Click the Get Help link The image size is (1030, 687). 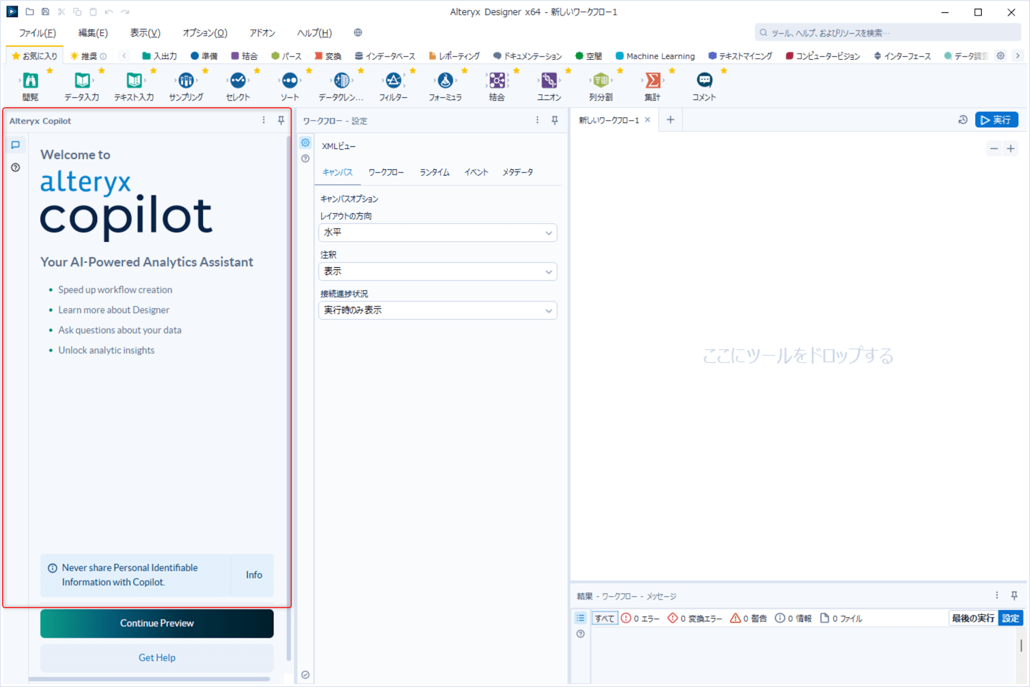(157, 656)
